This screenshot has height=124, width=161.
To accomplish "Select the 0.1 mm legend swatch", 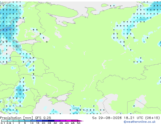I will pyautogui.click(x=4, y=121).
